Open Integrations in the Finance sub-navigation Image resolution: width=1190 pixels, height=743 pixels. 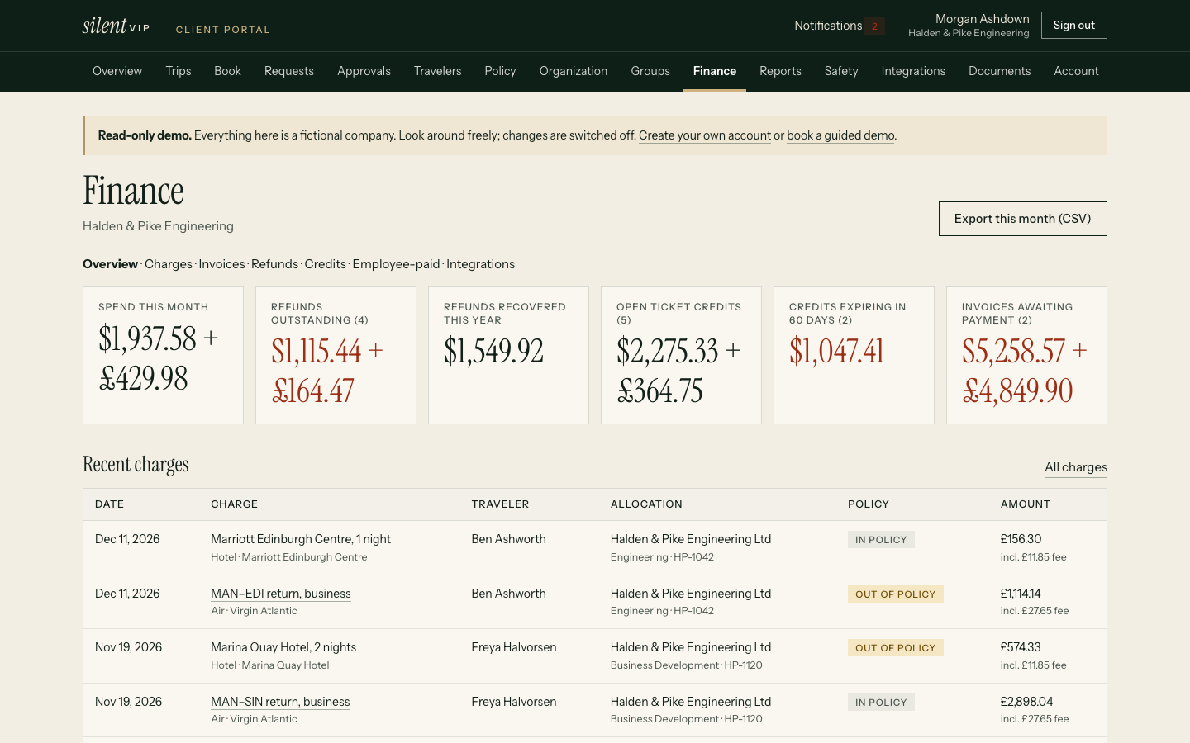[x=480, y=264]
